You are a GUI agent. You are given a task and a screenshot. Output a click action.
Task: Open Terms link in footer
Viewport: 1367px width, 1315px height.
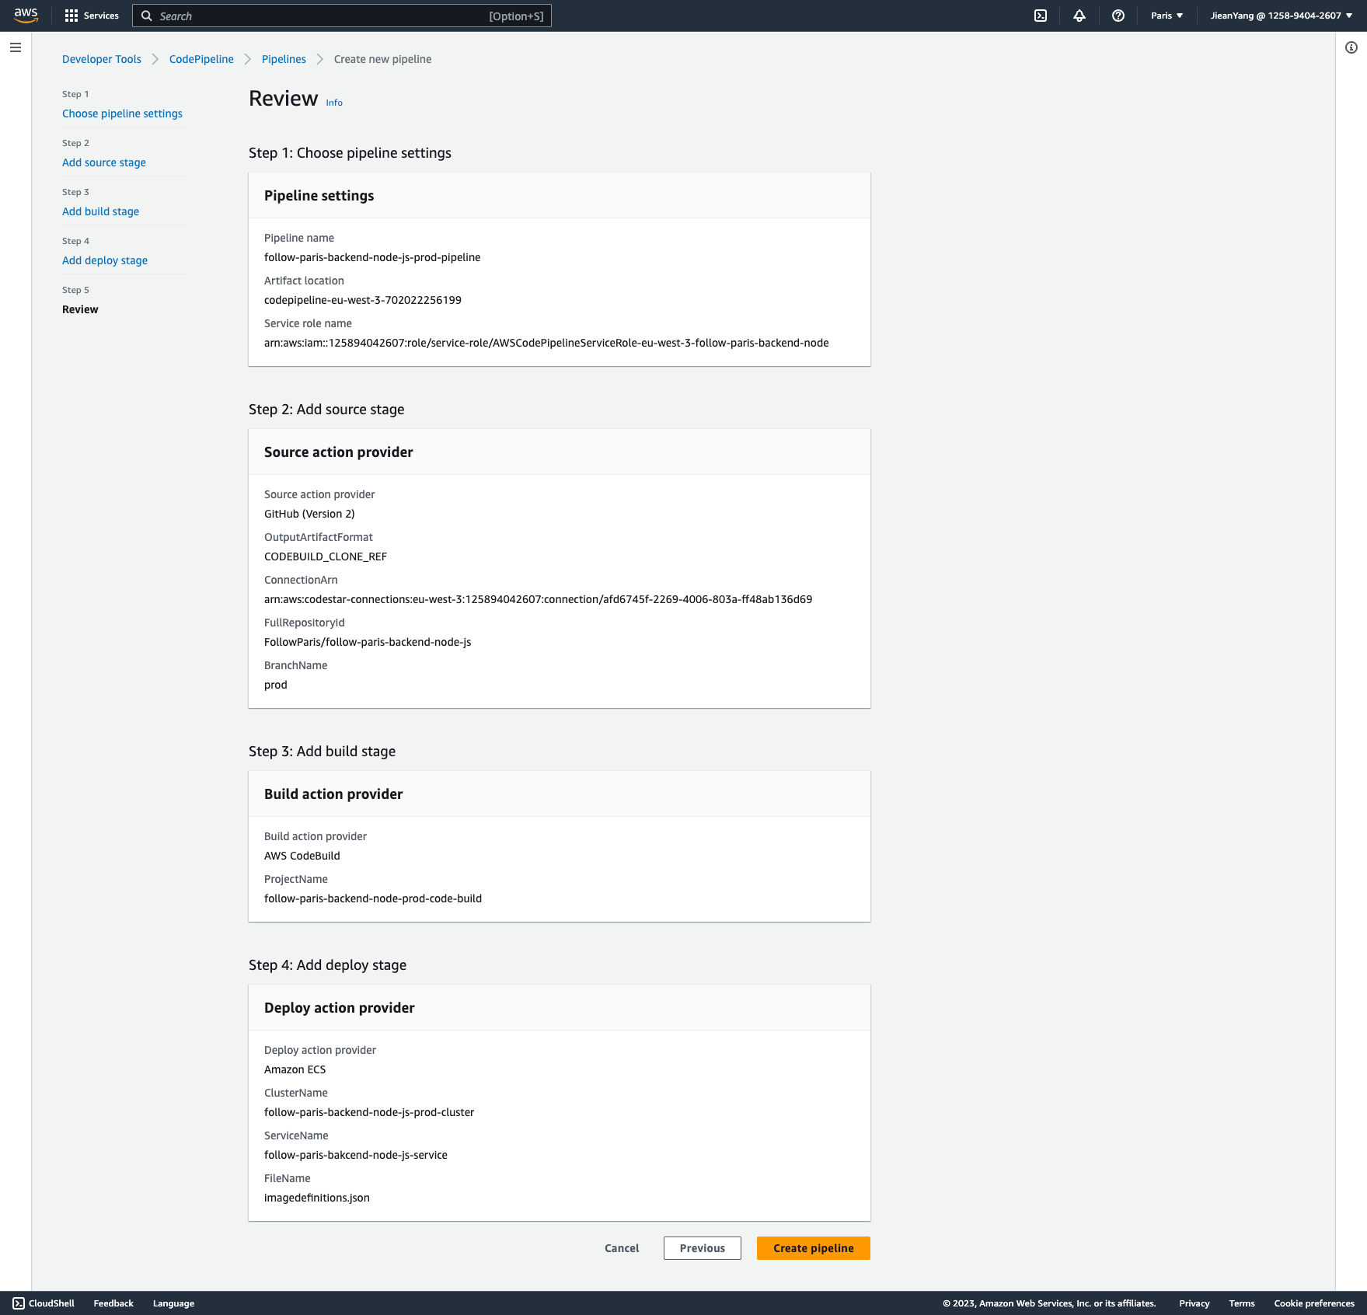[1242, 1303]
